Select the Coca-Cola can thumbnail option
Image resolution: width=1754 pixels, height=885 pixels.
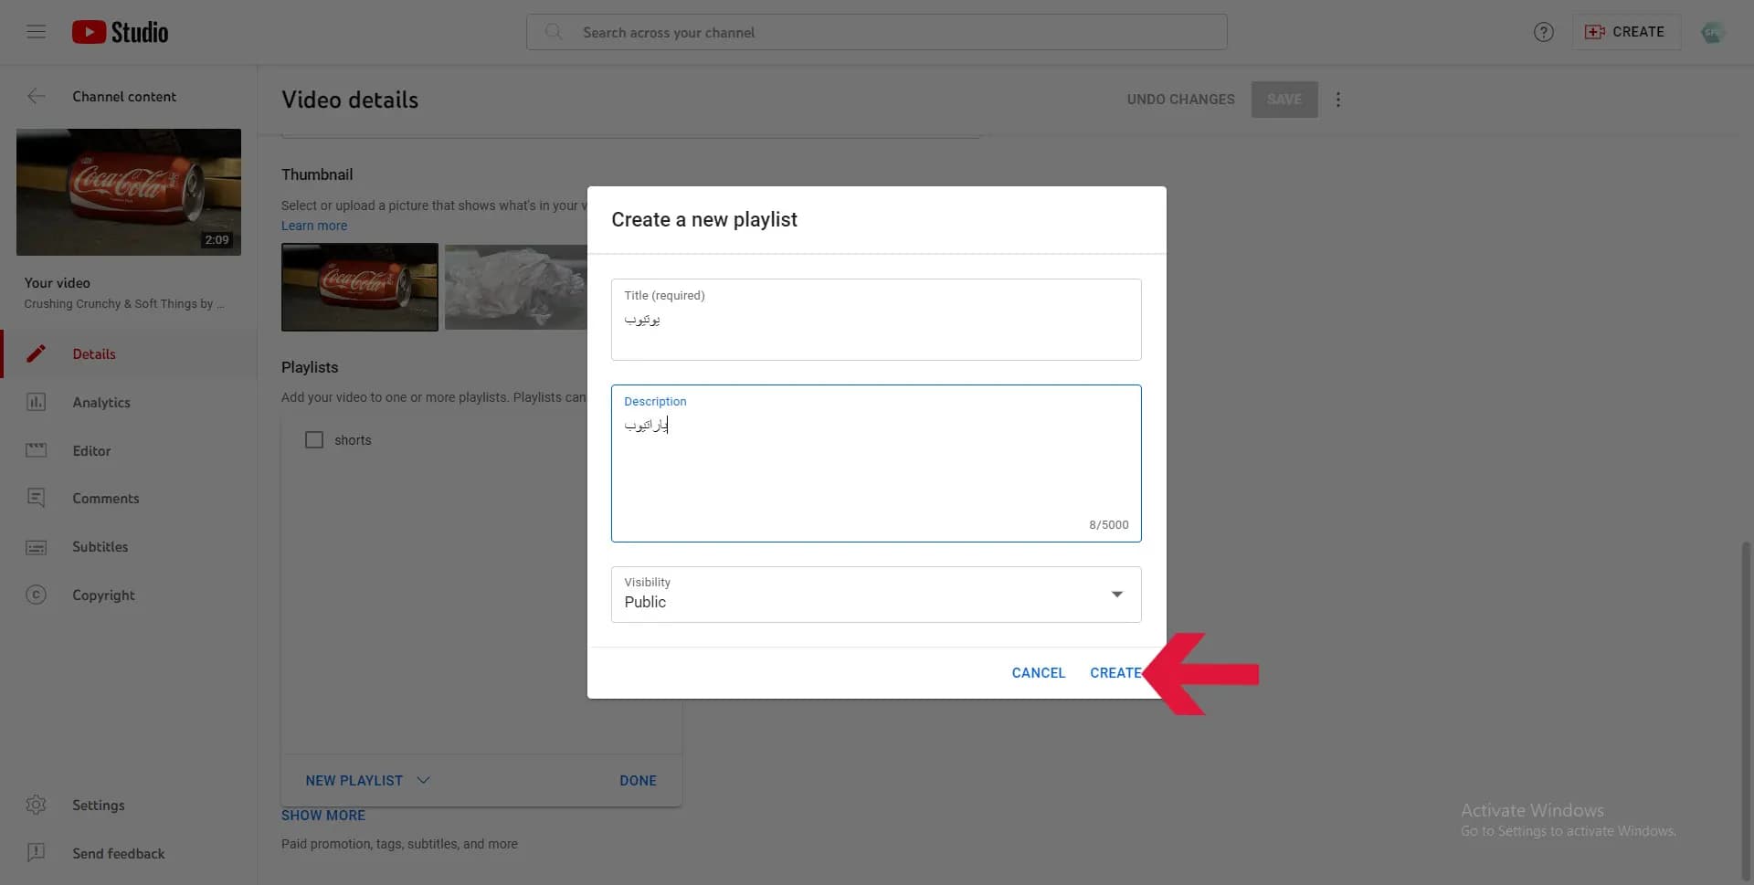[360, 287]
